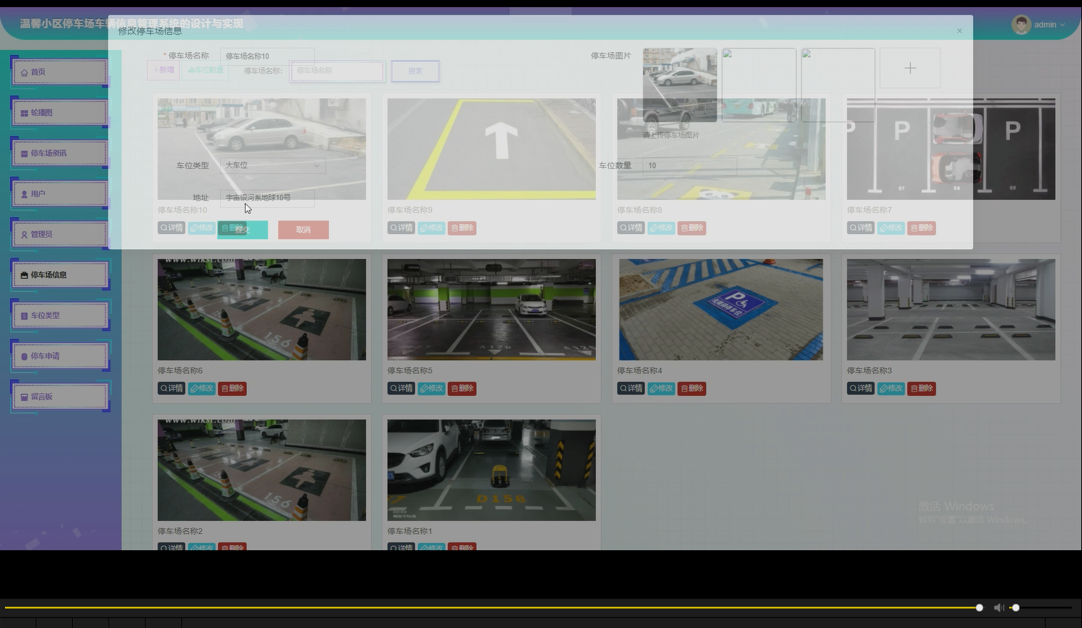Click the 地址 address input field
1082x628 pixels.
point(267,198)
